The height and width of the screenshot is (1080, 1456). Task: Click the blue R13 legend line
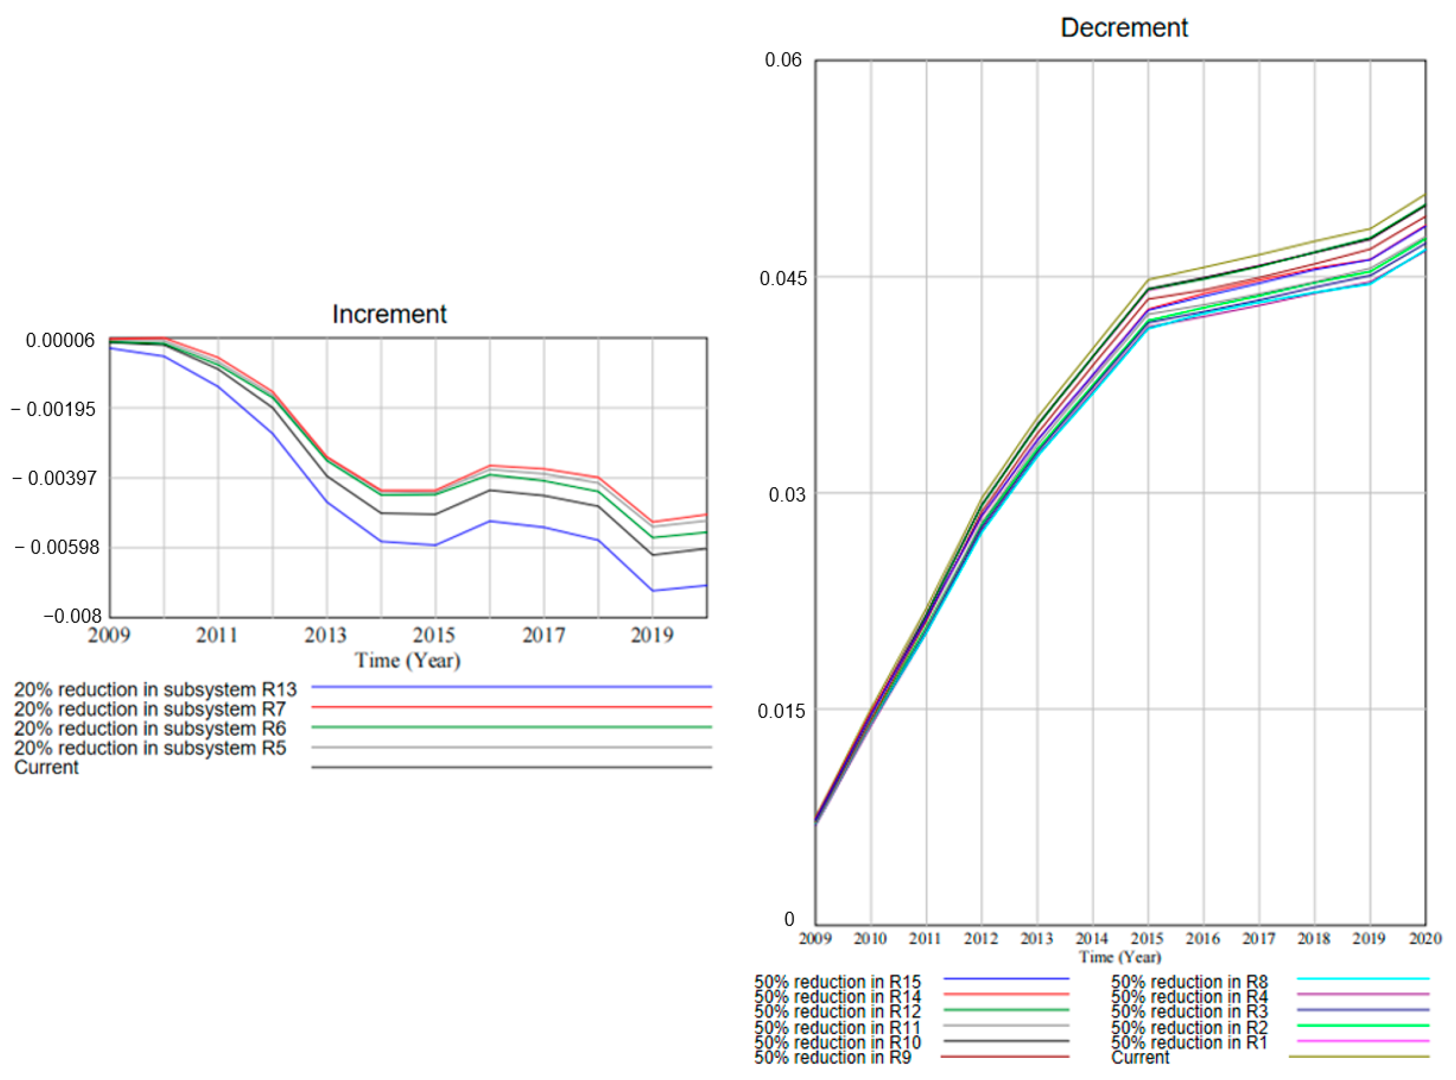point(511,687)
